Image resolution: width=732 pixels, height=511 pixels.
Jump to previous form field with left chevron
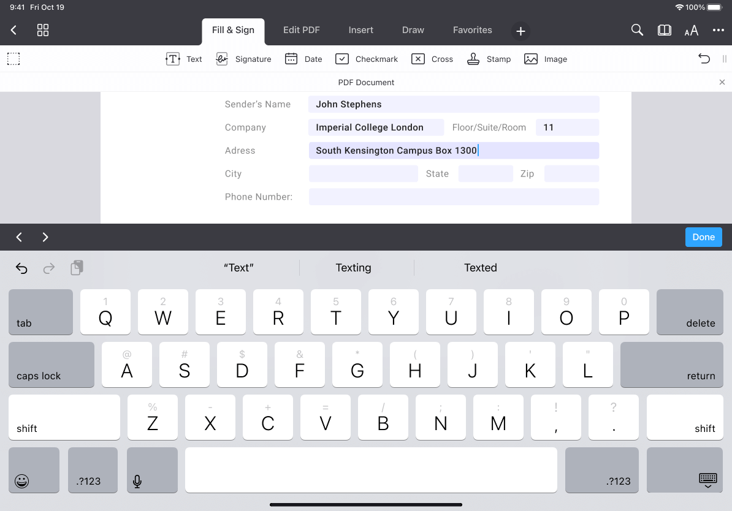point(19,237)
